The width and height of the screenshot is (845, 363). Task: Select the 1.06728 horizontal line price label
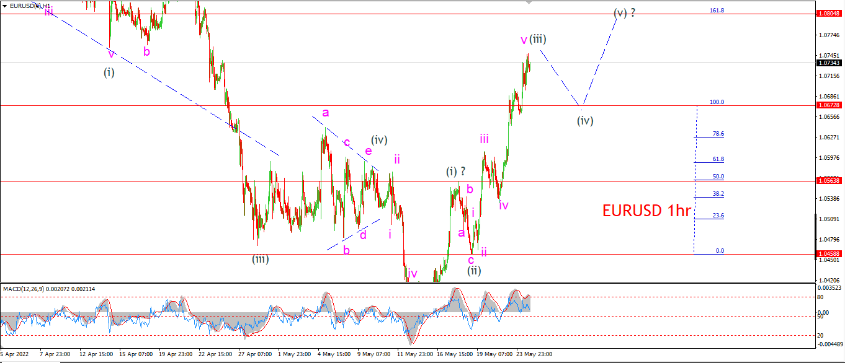coord(829,106)
